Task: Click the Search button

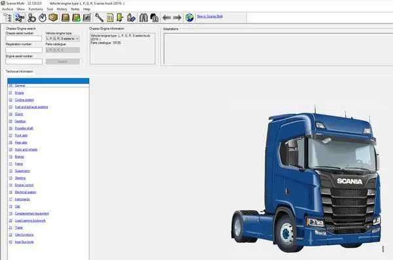Action: tap(63, 62)
